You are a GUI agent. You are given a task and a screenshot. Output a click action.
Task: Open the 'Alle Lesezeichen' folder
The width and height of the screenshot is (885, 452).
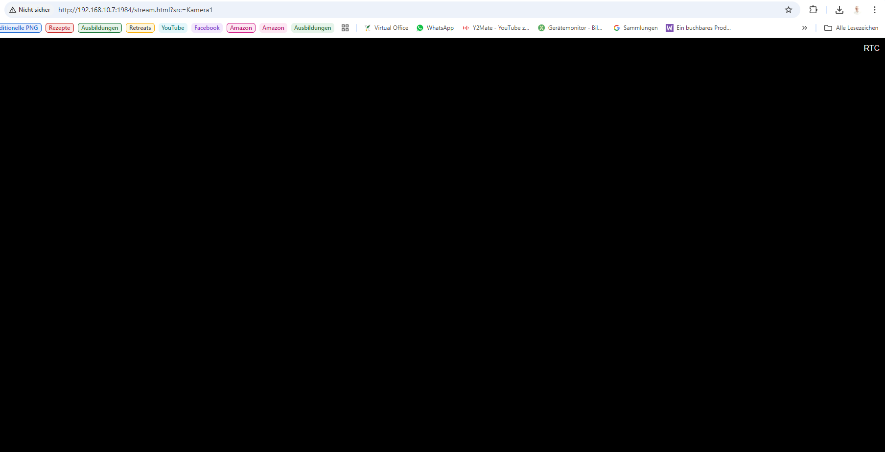coord(851,28)
